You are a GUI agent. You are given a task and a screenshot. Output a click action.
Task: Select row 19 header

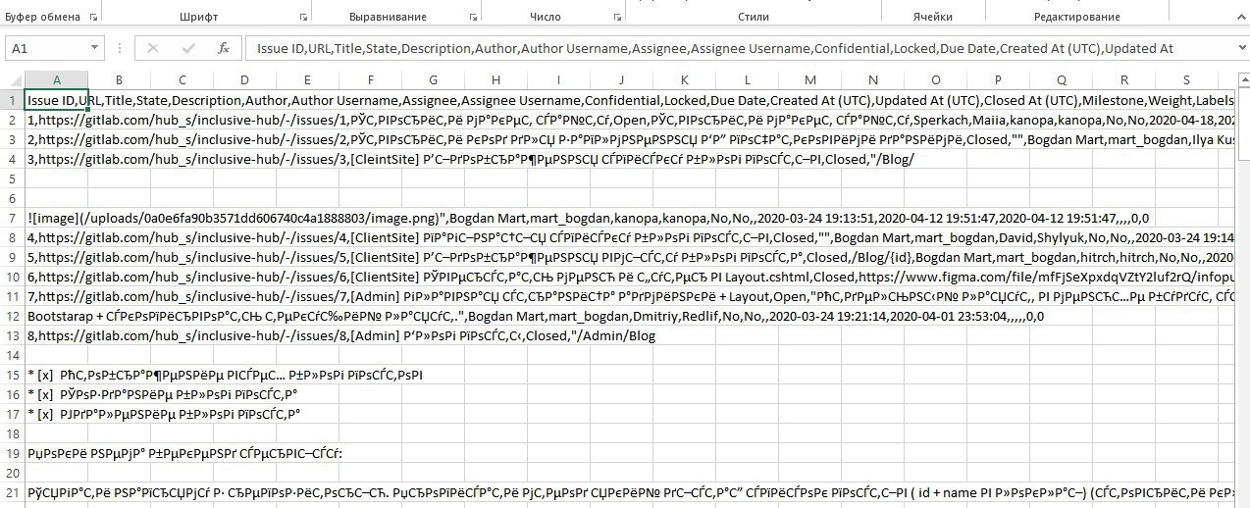tap(12, 453)
